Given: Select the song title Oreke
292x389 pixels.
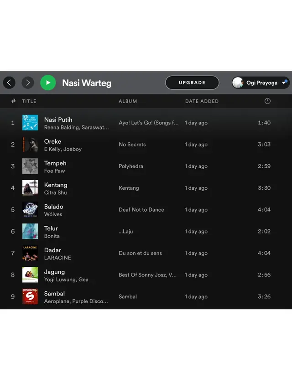Looking at the screenshot, I should coord(52,141).
